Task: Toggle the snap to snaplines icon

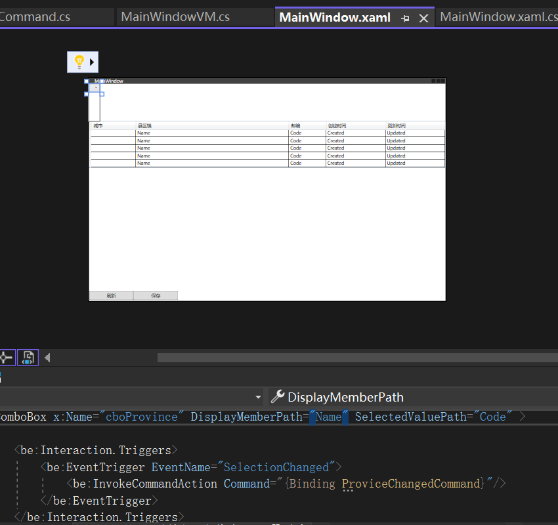Action: click(x=7, y=358)
